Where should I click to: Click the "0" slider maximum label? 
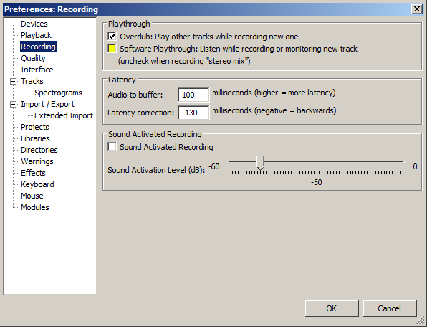point(415,166)
